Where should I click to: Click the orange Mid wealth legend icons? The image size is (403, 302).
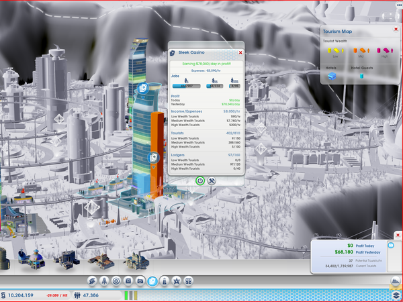pyautogui.click(x=361, y=50)
